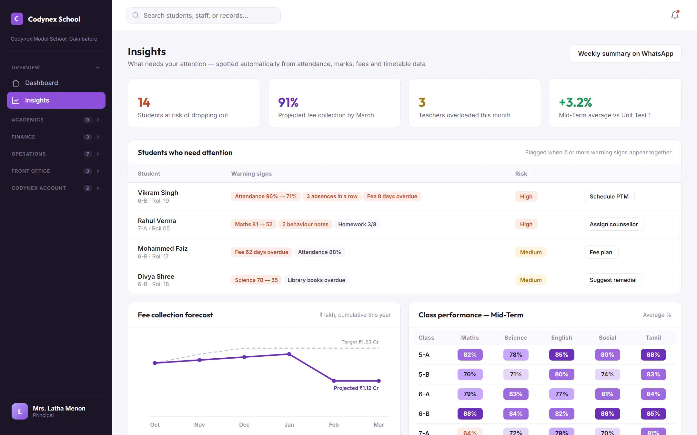Click the Nov data point on forecast chart
This screenshot has height=435, width=697.
199,360
